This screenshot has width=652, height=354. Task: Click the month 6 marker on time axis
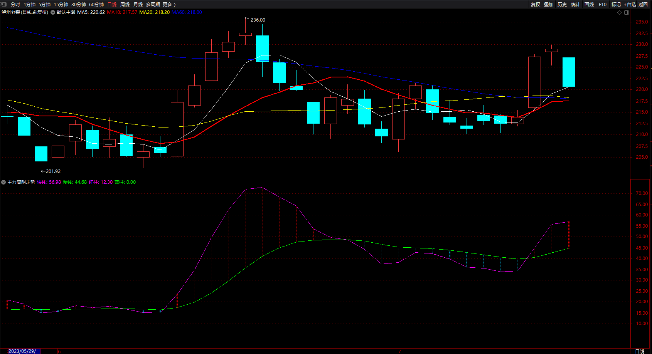[x=59, y=351]
